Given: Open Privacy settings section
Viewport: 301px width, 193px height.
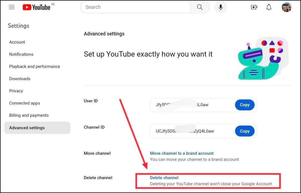Looking at the screenshot, I should click(16, 91).
